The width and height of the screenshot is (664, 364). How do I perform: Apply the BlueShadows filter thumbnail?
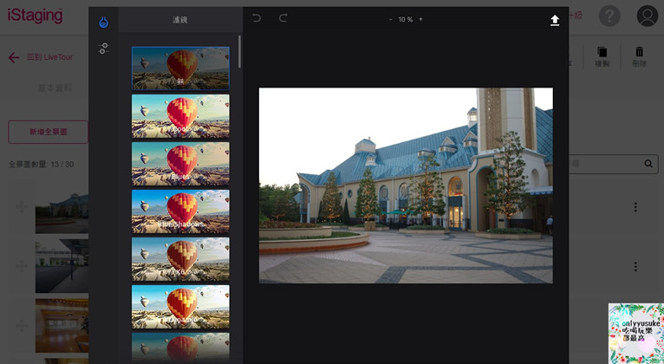(180, 211)
